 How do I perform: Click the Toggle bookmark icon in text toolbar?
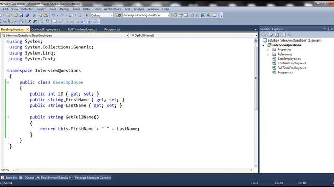click(55, 21)
